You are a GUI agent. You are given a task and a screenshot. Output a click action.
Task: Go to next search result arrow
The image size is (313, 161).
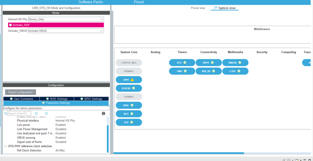click(46, 114)
